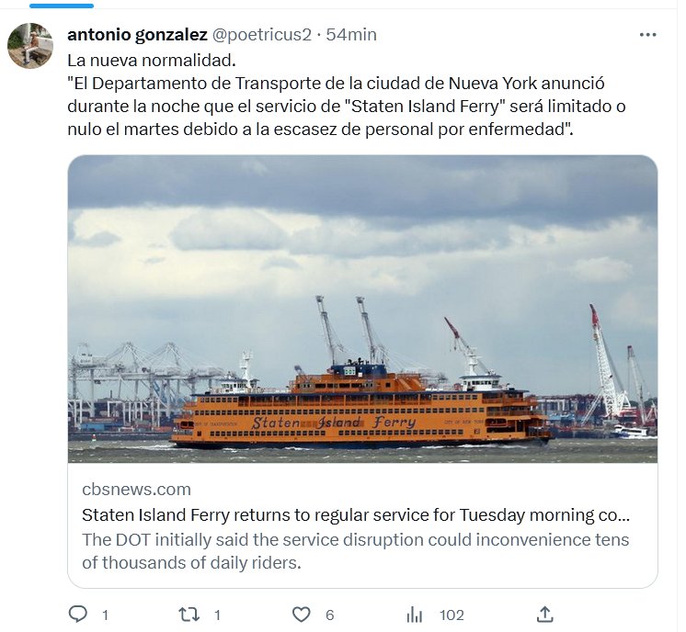Click the reply count number 1
The image size is (686, 632).
[x=105, y=615]
